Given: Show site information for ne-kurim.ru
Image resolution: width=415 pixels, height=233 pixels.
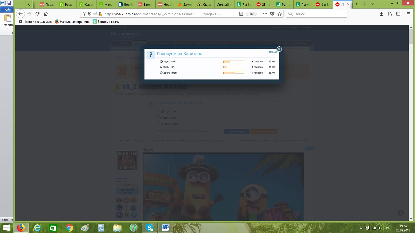Looking at the screenshot, I should (x=85, y=14).
